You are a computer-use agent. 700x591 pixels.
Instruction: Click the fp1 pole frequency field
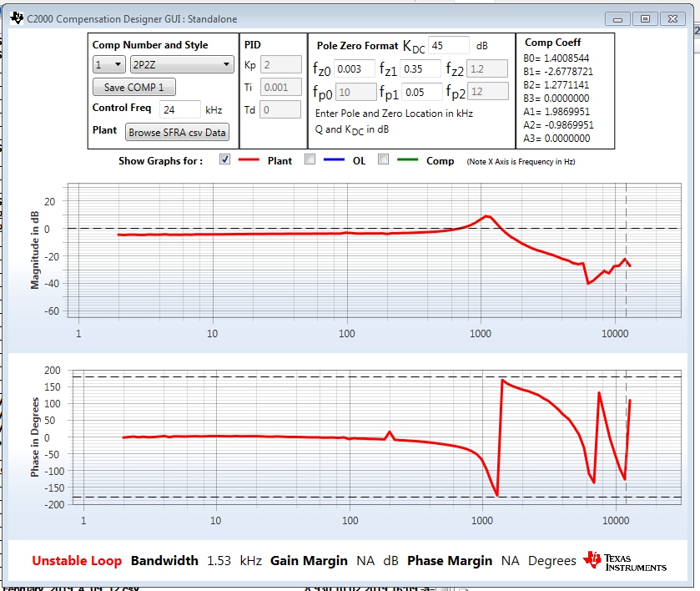point(421,92)
